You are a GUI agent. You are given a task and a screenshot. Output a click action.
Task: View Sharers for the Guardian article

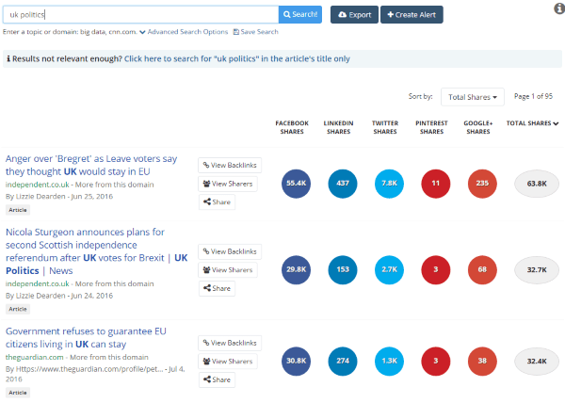(228, 362)
